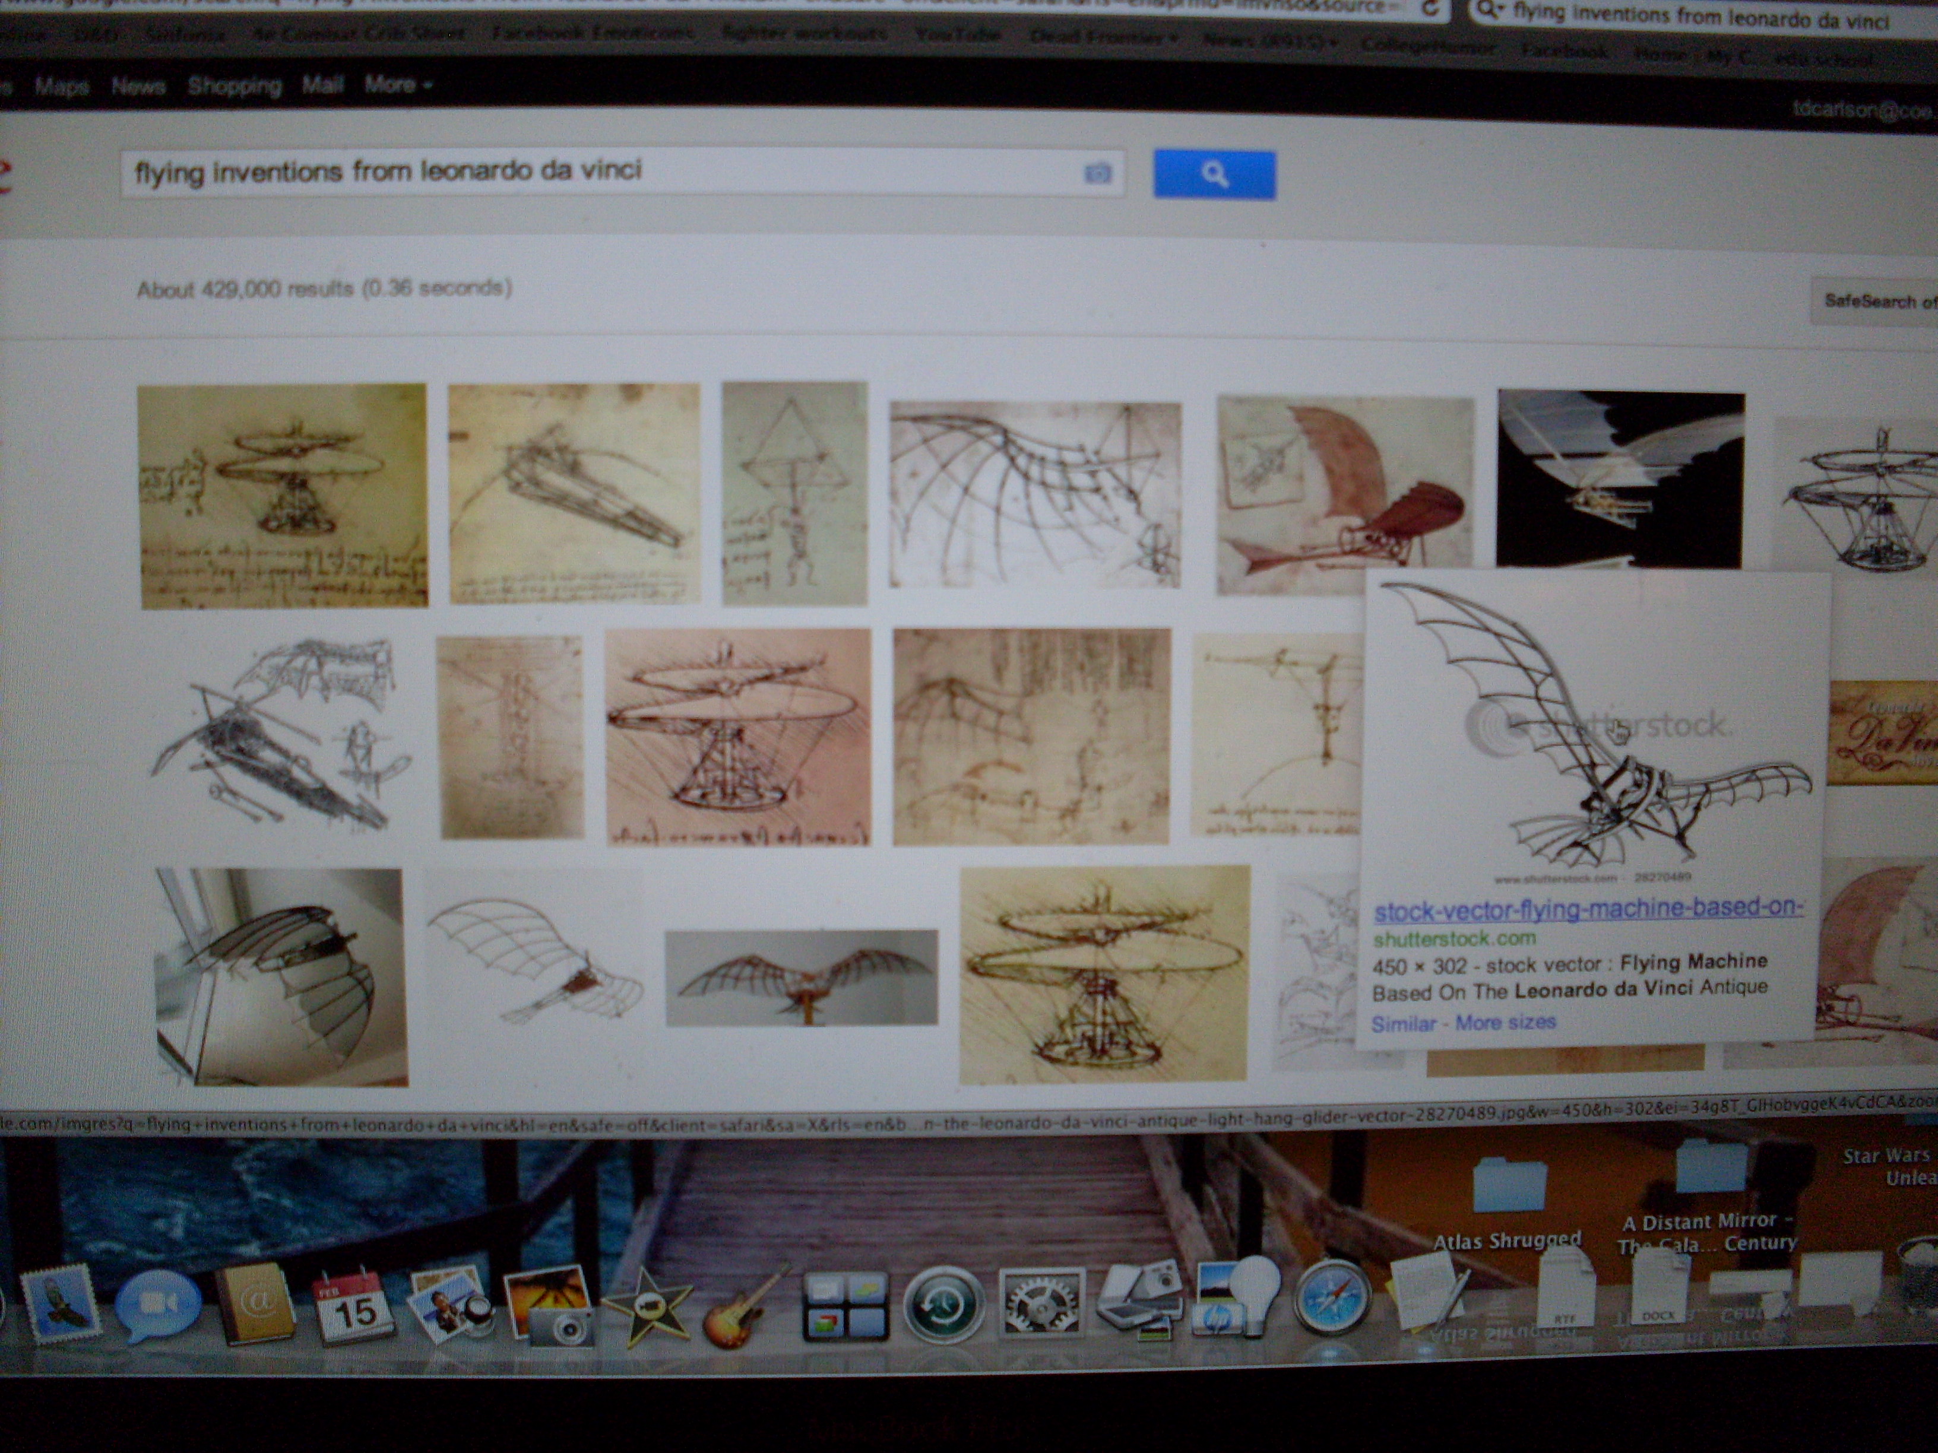
Task: Open the HP utility lightbulb icon
Action: pyautogui.click(x=1236, y=1298)
